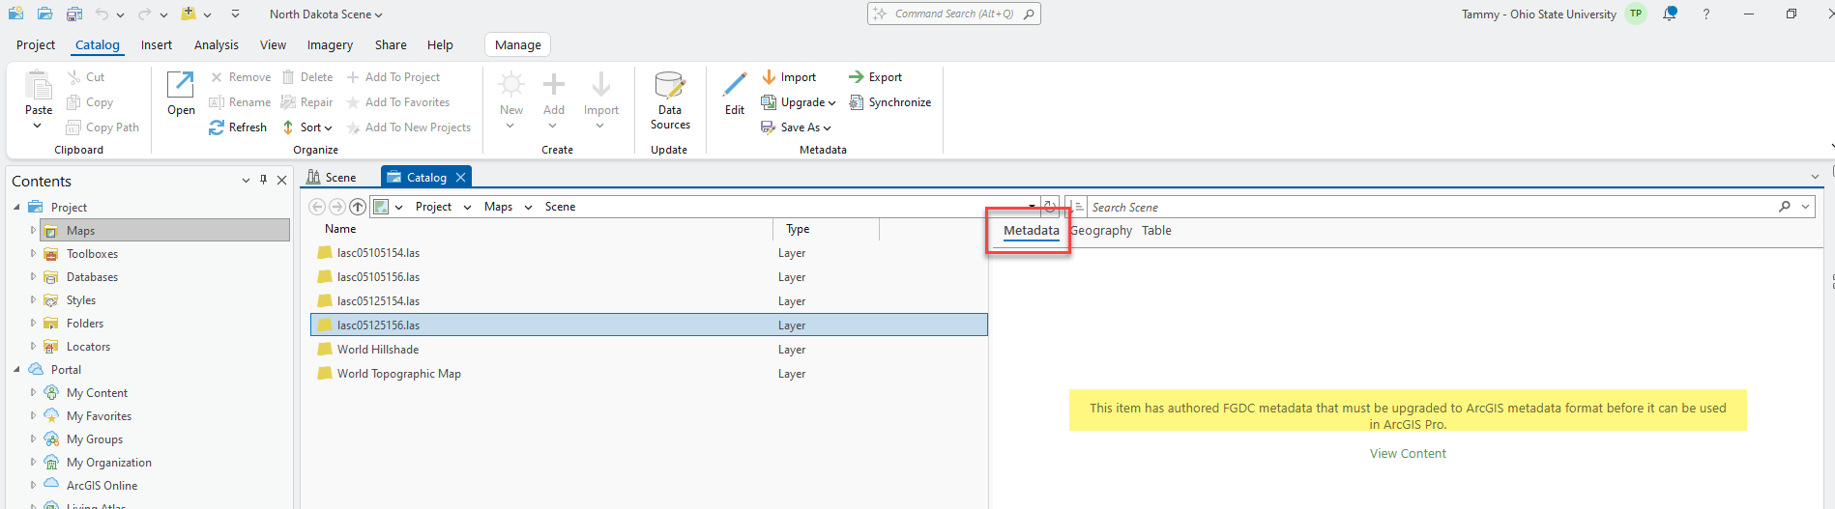Click the Refresh button in Organize

point(238,127)
